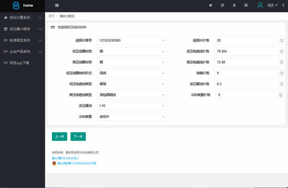Open the 低压线圈结构形式 dropdown

pyautogui.click(x=132, y=73)
